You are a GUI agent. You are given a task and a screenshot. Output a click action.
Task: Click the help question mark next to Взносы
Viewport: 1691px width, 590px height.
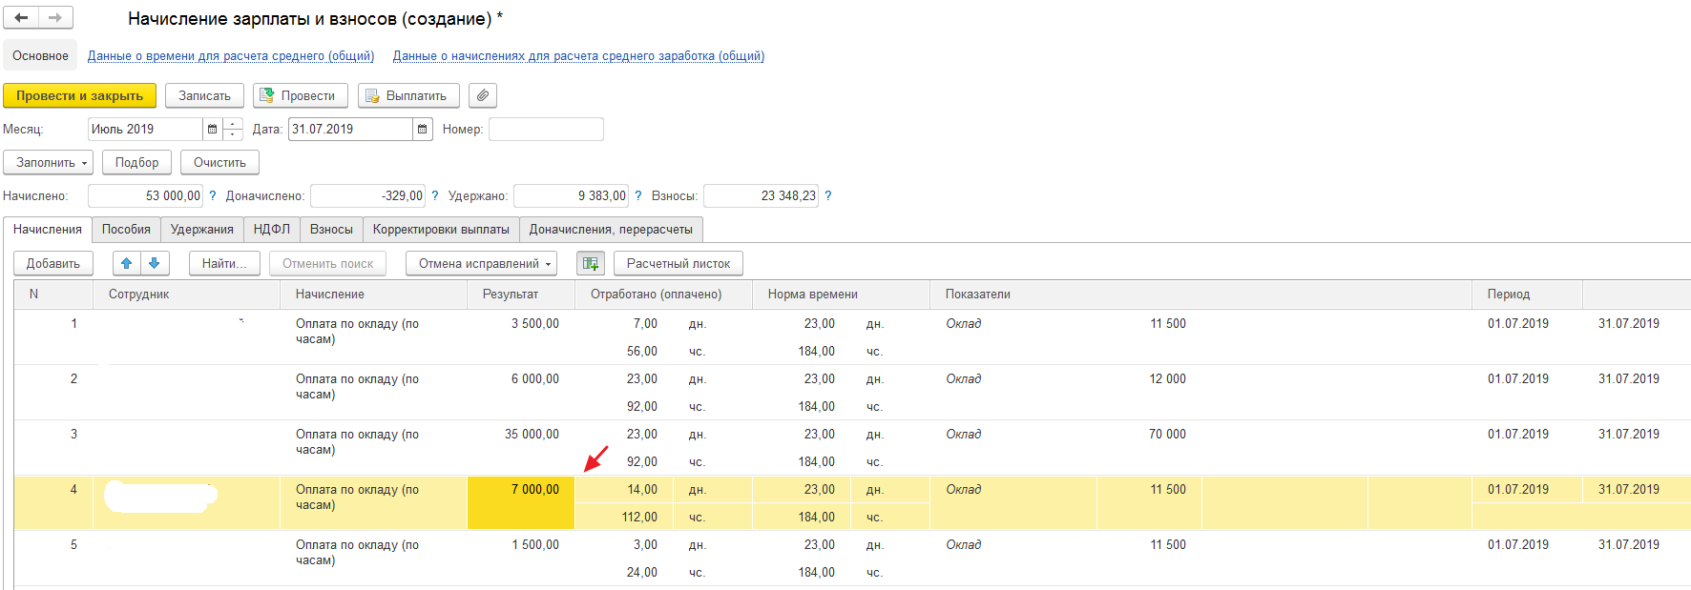[x=827, y=195]
